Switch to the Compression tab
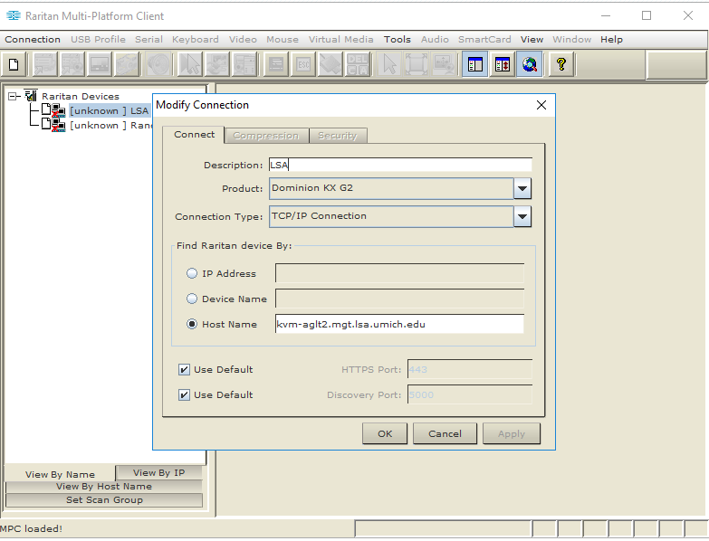Image resolution: width=709 pixels, height=541 pixels. pyautogui.click(x=266, y=136)
